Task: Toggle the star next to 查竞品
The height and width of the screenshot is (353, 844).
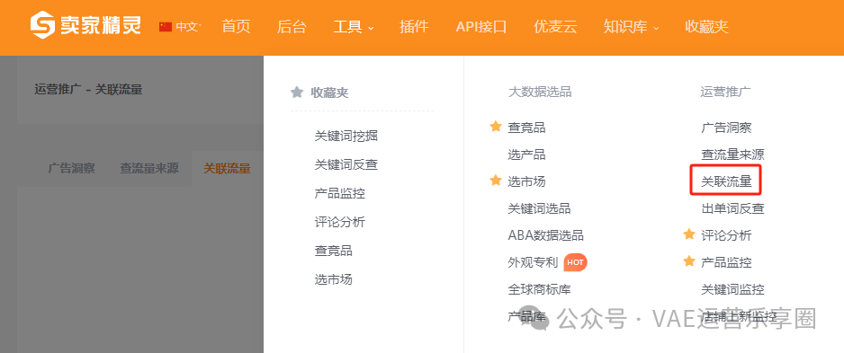Action: [x=496, y=127]
